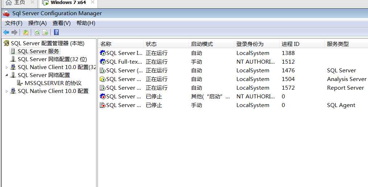
Task: Click the icon beside MSSQLSERVER 的协议
Action: coord(20,83)
